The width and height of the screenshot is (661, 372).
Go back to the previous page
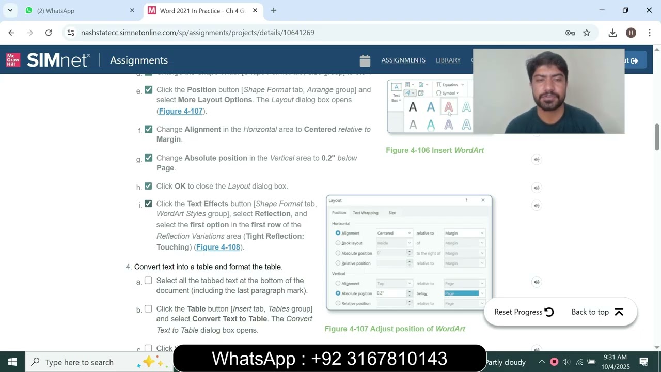click(11, 33)
